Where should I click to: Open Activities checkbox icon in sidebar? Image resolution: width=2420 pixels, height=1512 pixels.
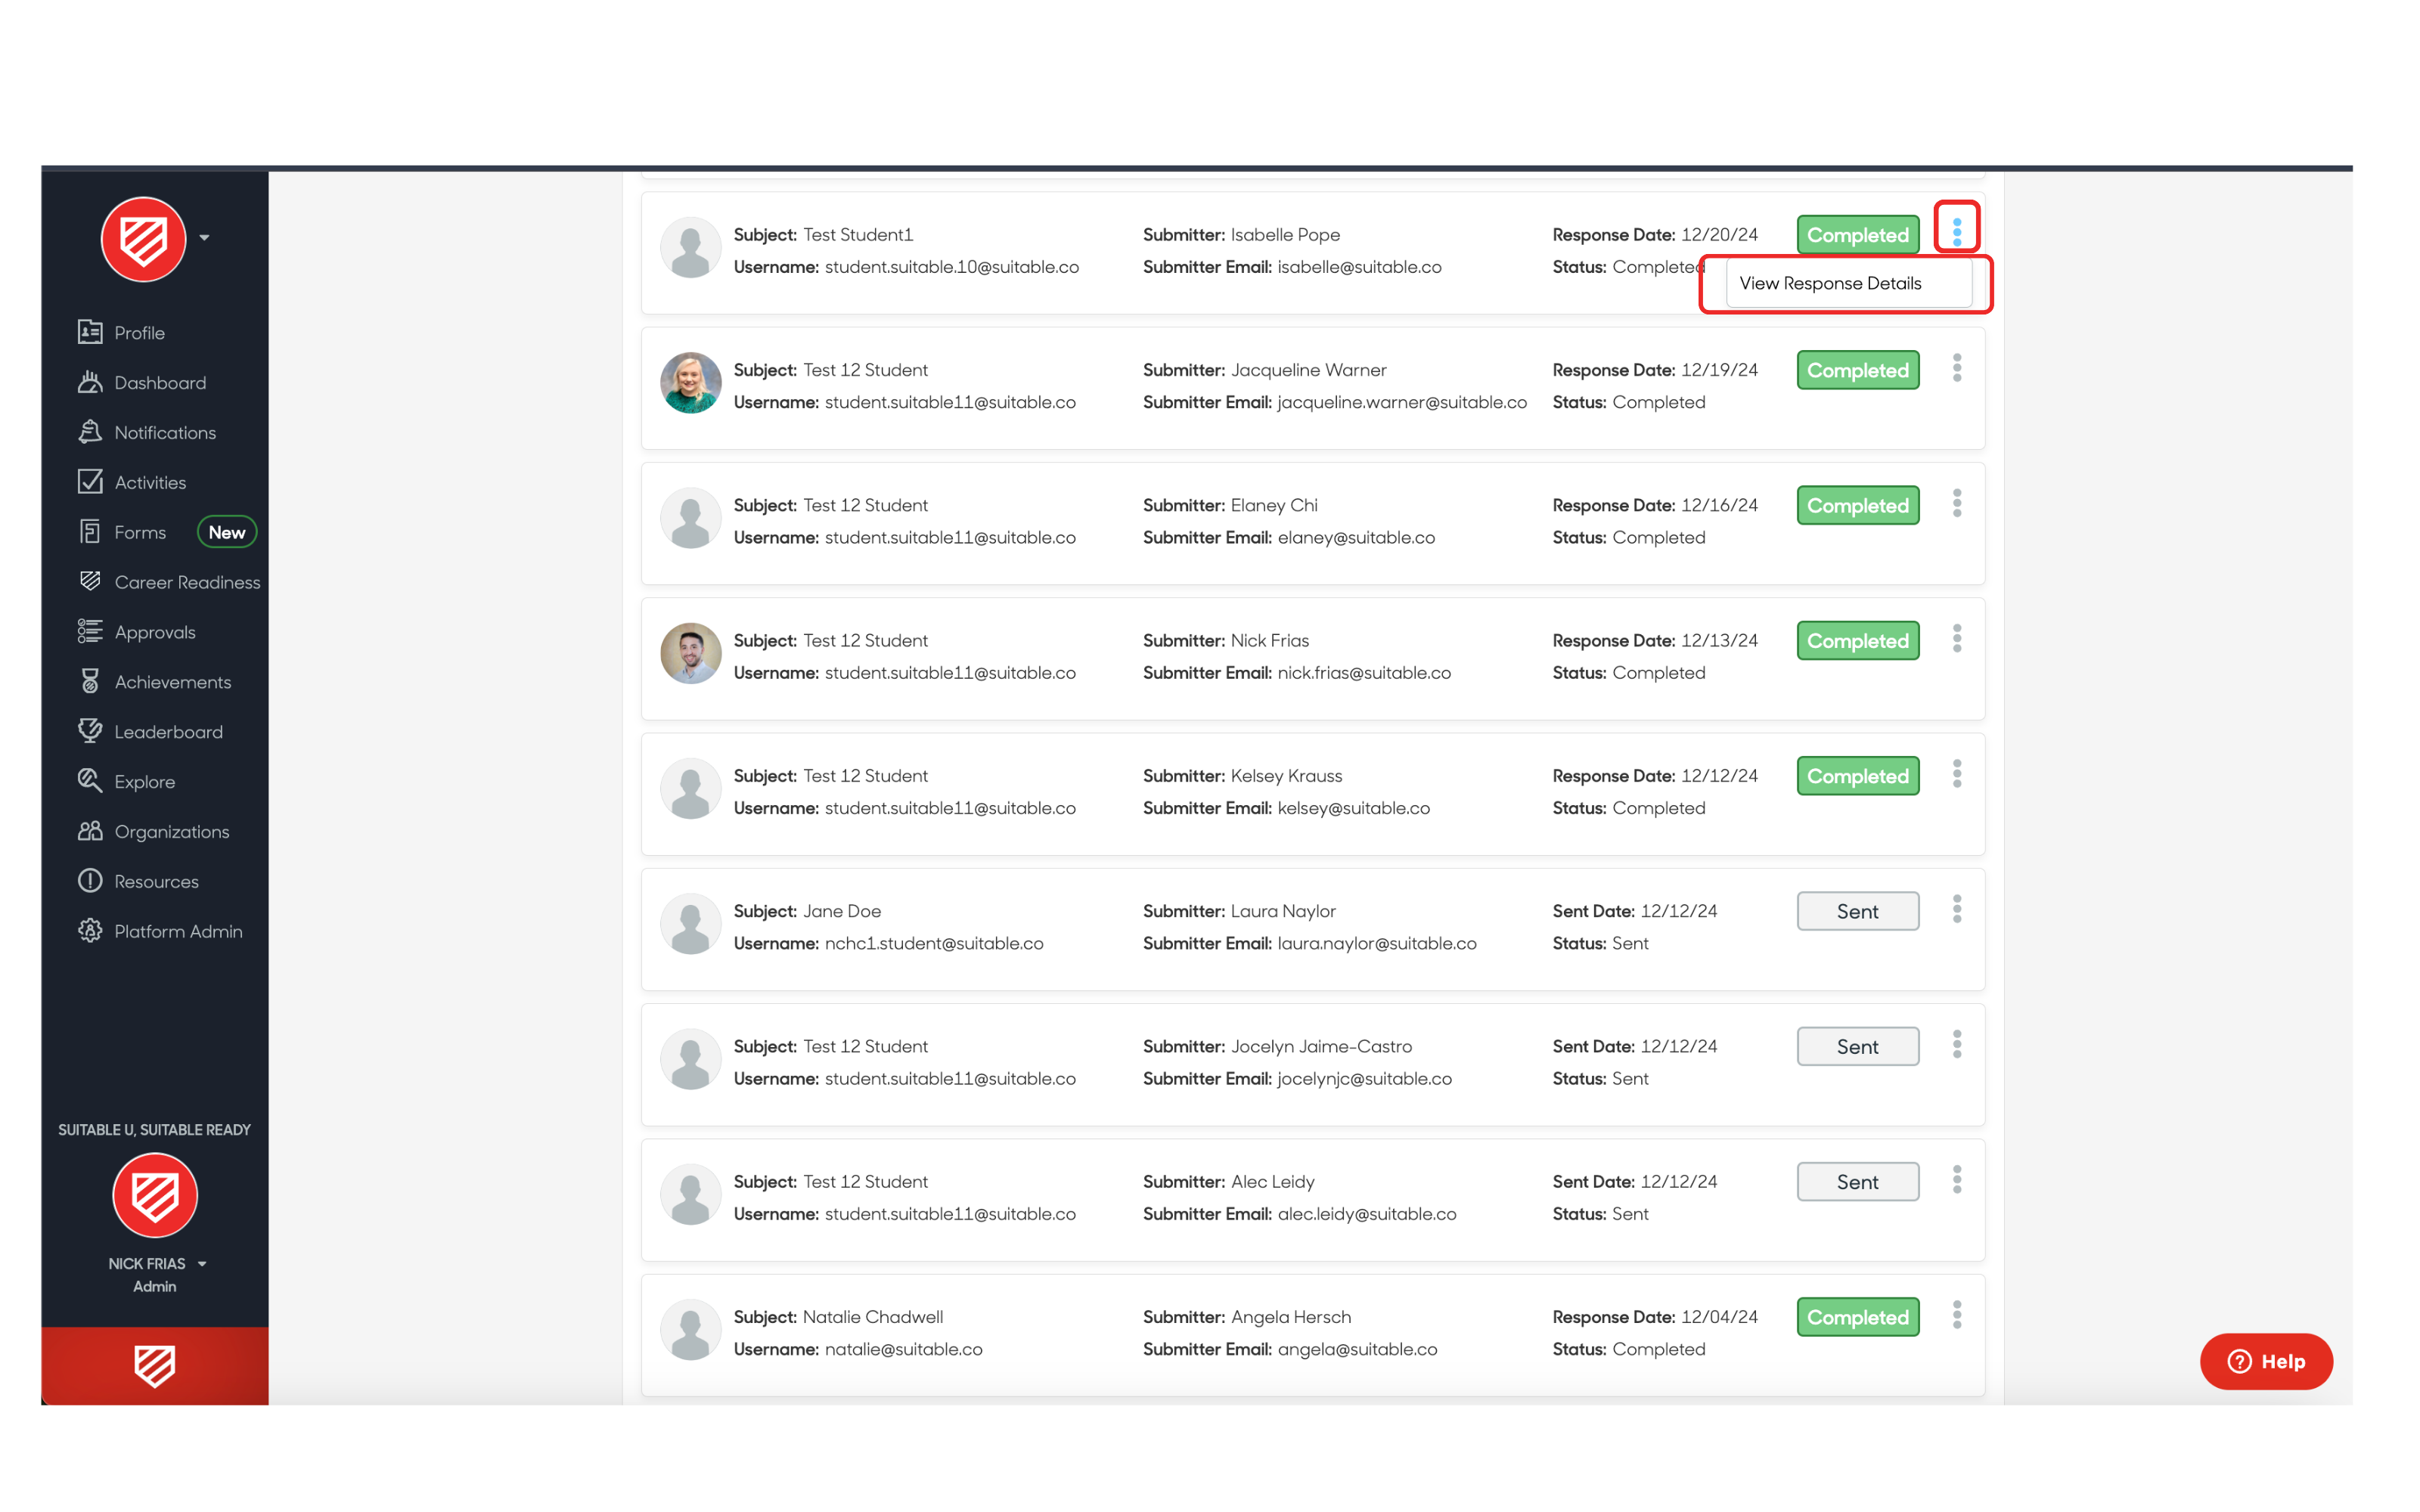[90, 482]
